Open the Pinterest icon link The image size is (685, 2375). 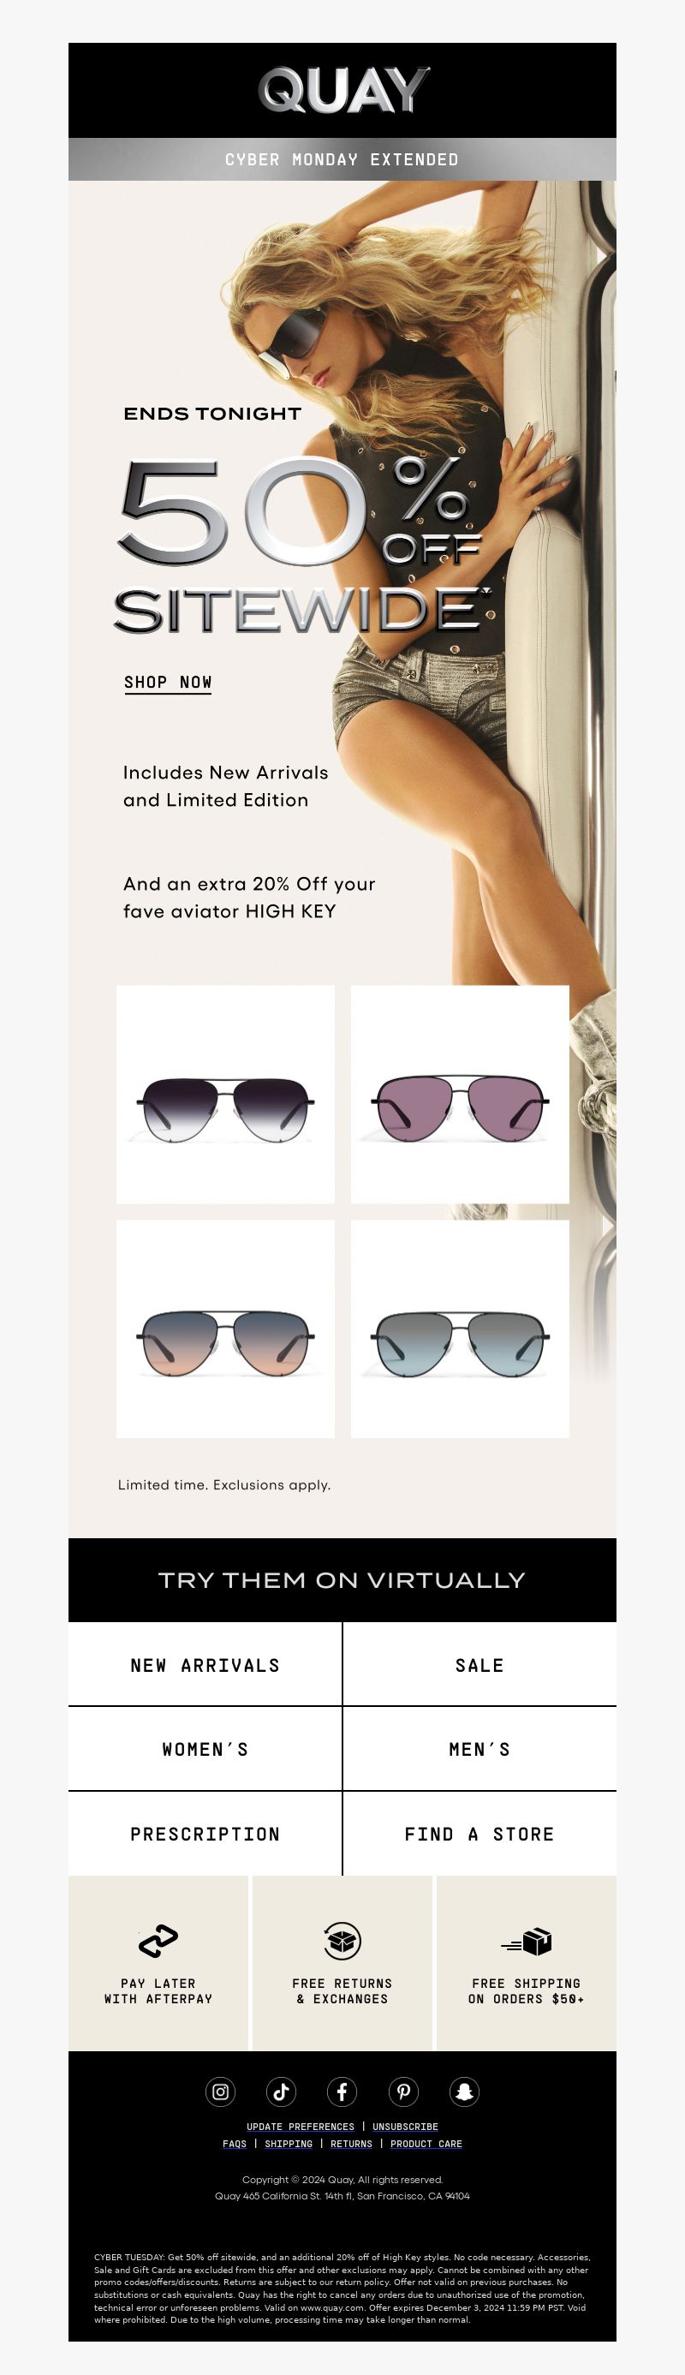403,2092
